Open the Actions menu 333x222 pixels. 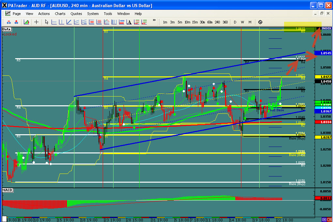click(44, 14)
